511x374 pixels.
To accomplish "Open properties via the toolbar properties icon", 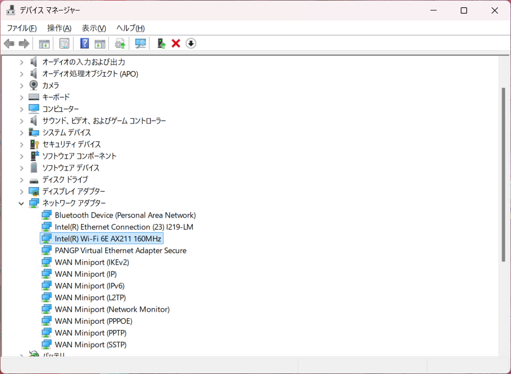I will pos(64,43).
